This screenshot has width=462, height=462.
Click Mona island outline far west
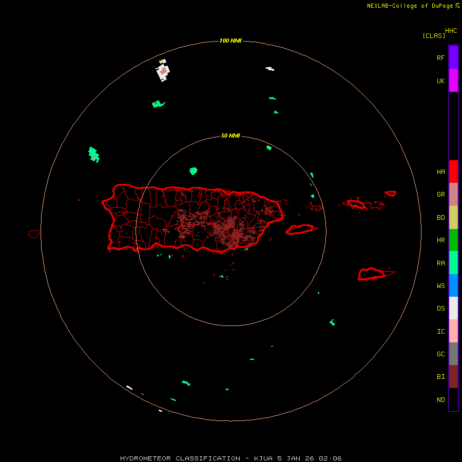(x=33, y=234)
